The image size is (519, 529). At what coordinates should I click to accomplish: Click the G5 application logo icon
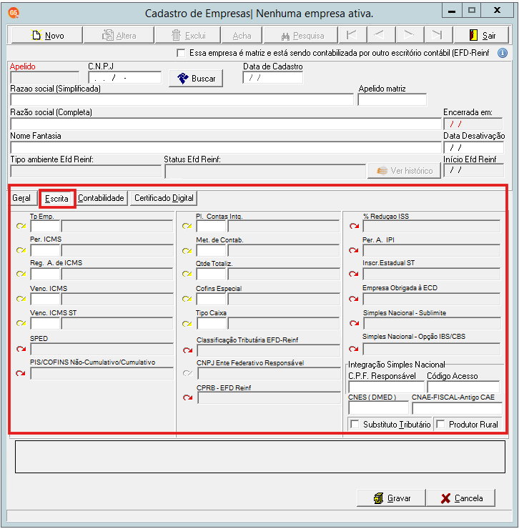(x=14, y=13)
